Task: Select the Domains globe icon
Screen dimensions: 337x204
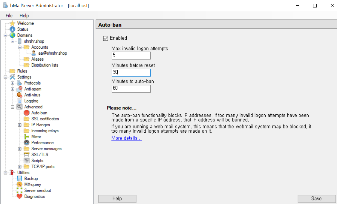Action: click(x=13, y=35)
